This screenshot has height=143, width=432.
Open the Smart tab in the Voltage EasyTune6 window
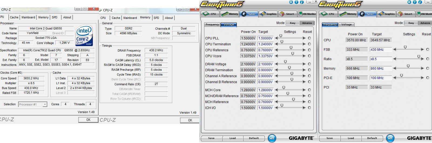point(287,14)
